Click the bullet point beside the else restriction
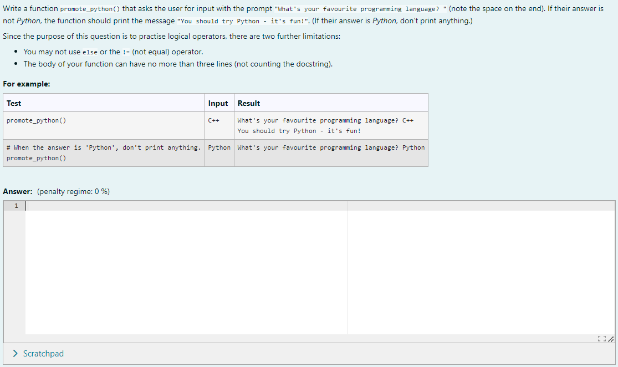This screenshot has height=367, width=618. tap(15, 52)
